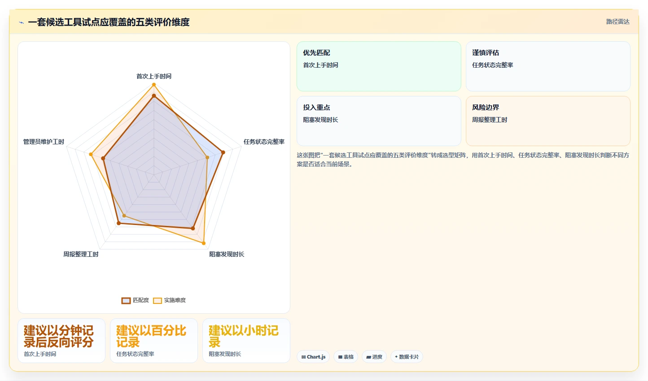Click the orange 实施难度 point on 周报整理工时 axis
This screenshot has height=381, width=648.
[x=124, y=216]
